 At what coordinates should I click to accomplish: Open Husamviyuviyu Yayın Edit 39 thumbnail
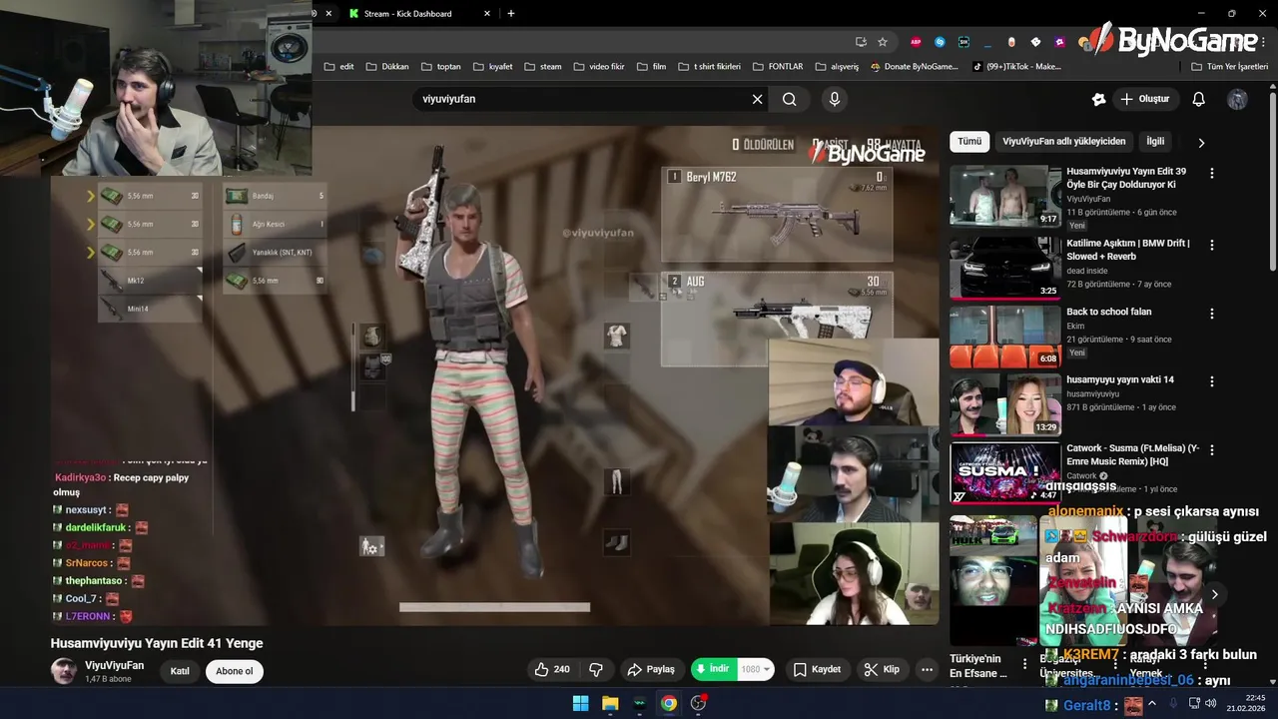[1004, 196]
